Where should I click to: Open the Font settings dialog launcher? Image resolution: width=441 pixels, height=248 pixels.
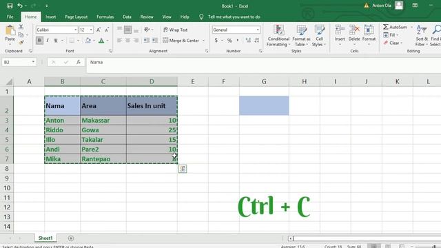point(110,51)
